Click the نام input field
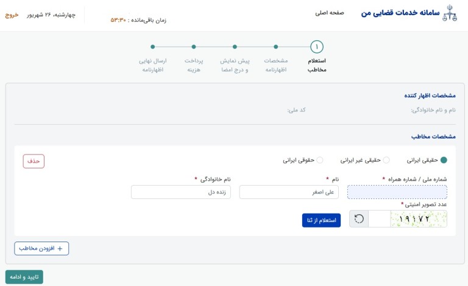This screenshot has height=286, width=468. coord(289,192)
